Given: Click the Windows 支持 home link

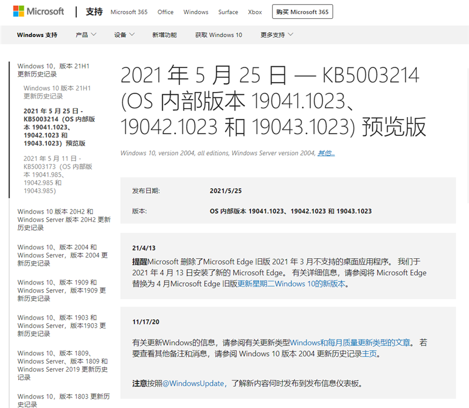Looking at the screenshot, I should [x=38, y=35].
